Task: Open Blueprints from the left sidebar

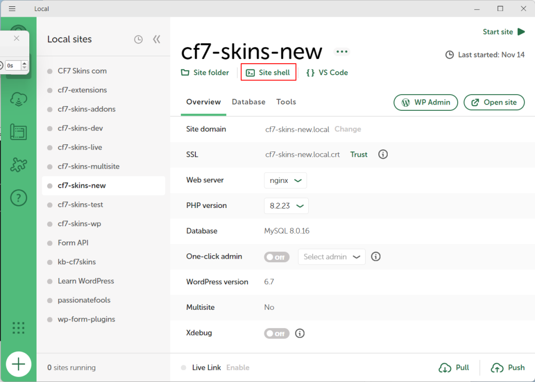Action: click(18, 132)
